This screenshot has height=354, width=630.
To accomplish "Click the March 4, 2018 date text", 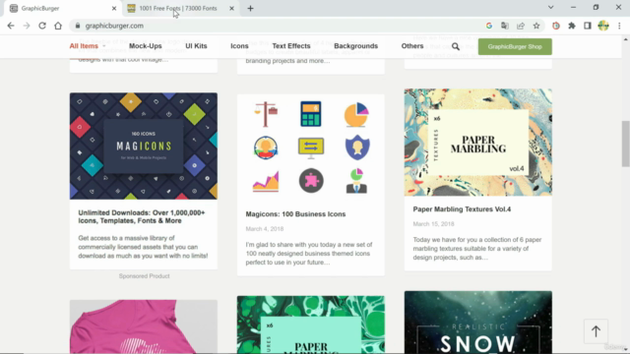I will pyautogui.click(x=265, y=229).
